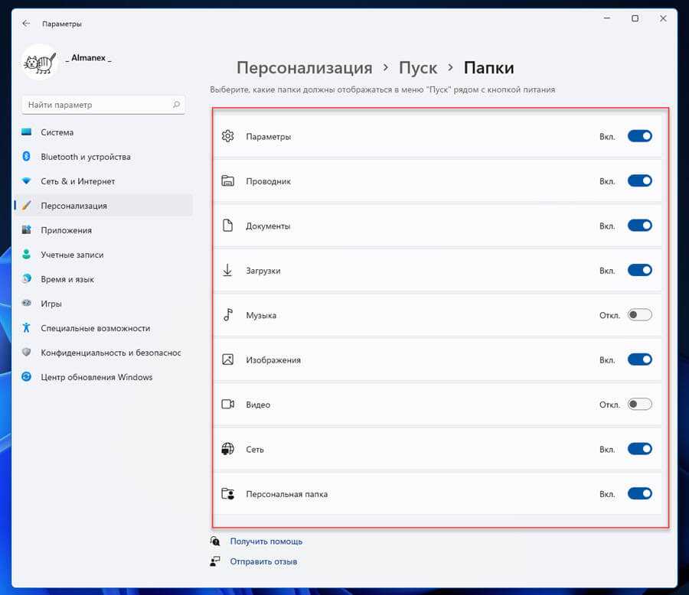The width and height of the screenshot is (689, 595).
Task: Go to Персонализация breadcrumb link
Action: tap(304, 68)
